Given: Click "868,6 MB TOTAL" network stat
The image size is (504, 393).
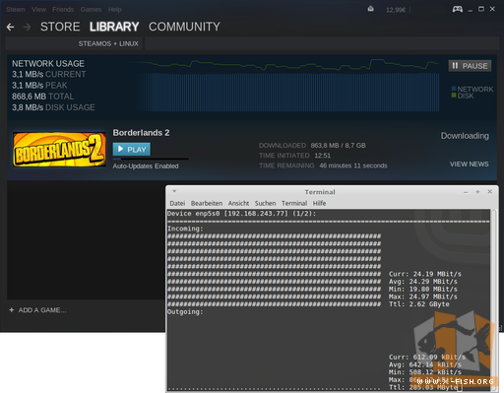Looking at the screenshot, I should [x=42, y=97].
